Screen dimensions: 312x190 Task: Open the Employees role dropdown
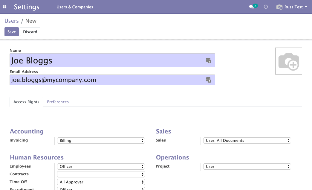tap(101, 166)
